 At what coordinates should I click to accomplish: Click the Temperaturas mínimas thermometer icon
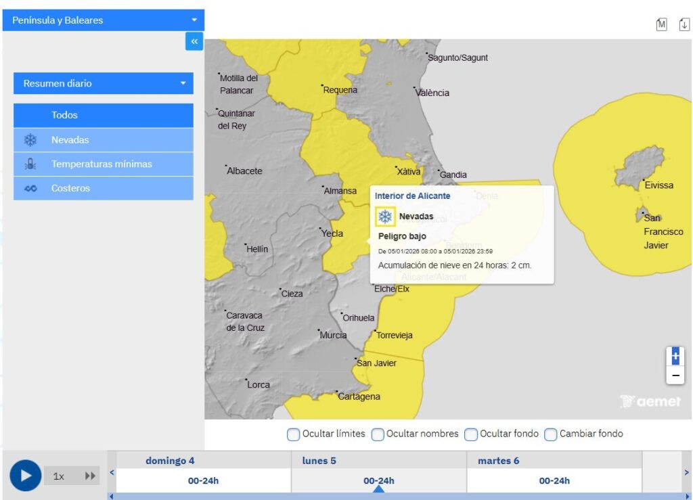click(30, 164)
